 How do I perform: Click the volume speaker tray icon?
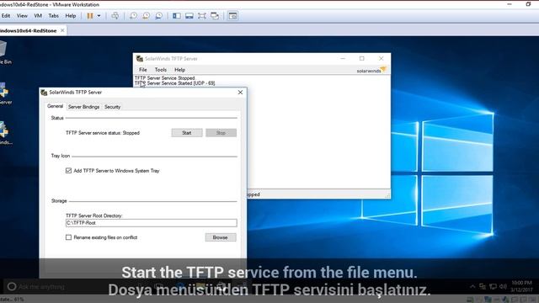(503, 286)
